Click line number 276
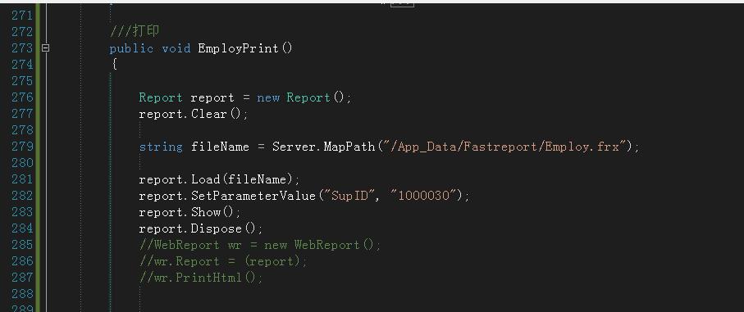This screenshot has height=312, width=744. point(22,97)
